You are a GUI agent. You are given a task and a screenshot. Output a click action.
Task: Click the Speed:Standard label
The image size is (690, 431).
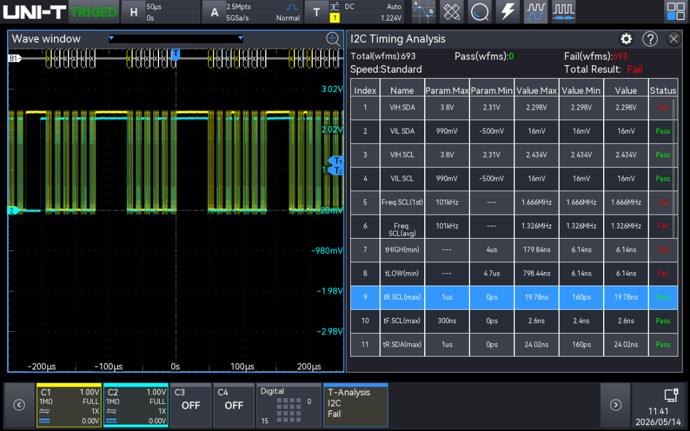pos(386,69)
